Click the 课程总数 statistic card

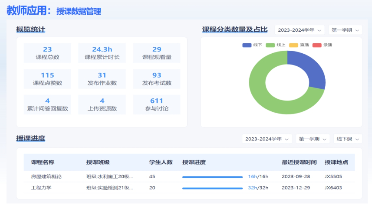[47, 53]
